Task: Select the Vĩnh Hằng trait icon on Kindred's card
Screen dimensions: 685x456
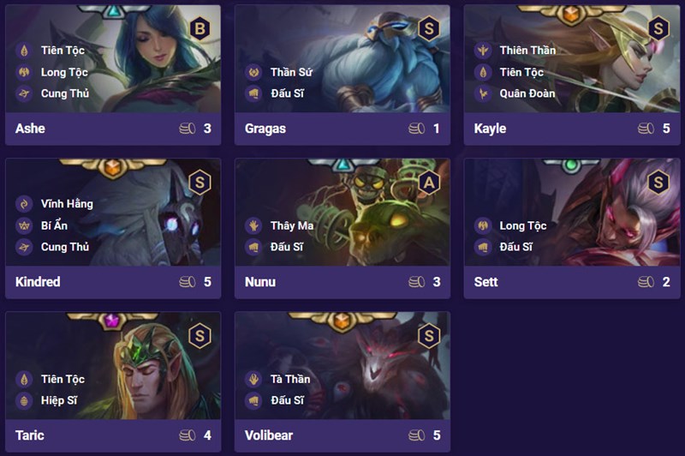Action: coord(25,204)
